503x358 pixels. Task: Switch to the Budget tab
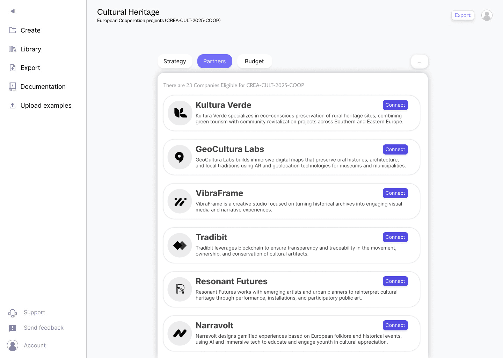click(254, 61)
